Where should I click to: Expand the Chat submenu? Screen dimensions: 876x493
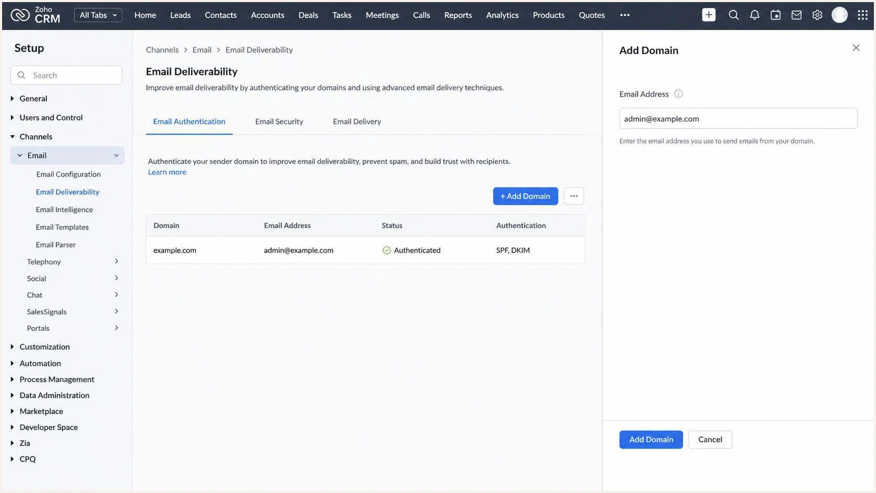(x=116, y=295)
